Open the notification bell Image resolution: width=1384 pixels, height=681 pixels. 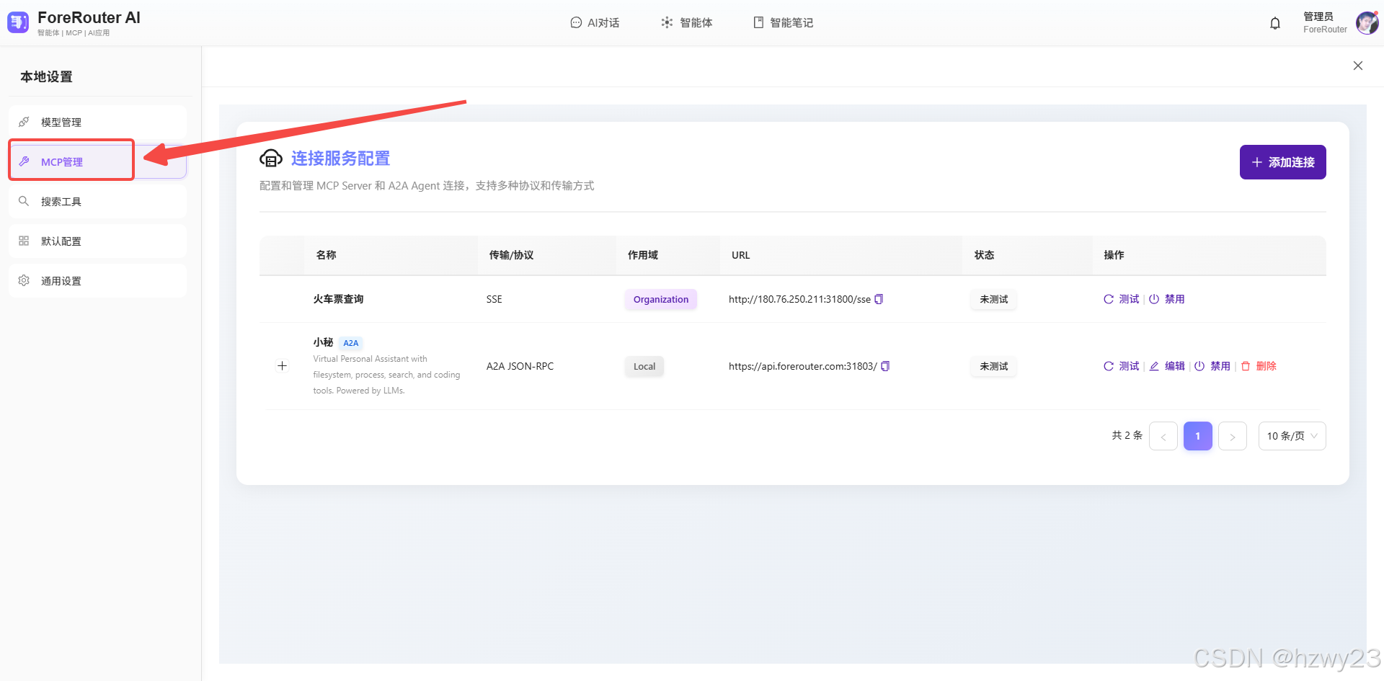click(x=1275, y=23)
